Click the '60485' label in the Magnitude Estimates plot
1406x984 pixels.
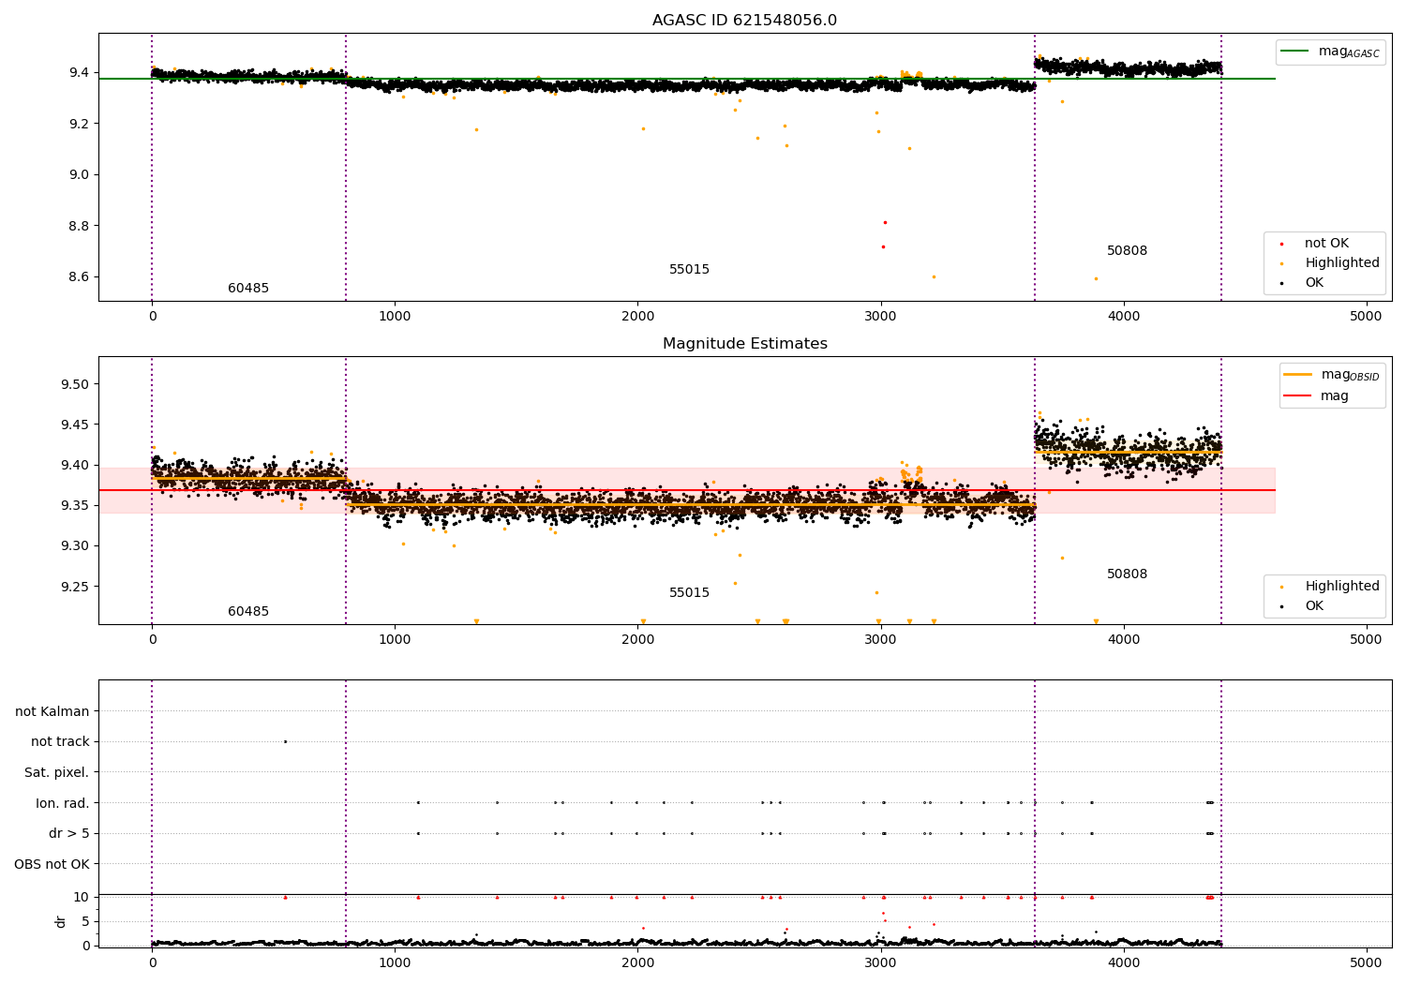click(x=248, y=612)
